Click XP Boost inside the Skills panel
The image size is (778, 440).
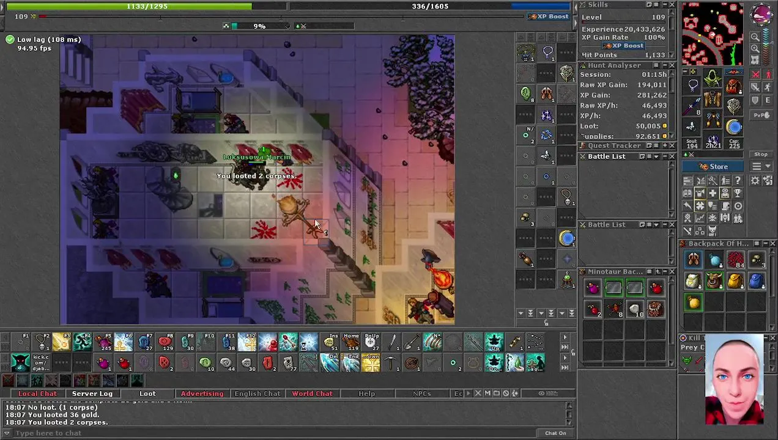coord(623,46)
